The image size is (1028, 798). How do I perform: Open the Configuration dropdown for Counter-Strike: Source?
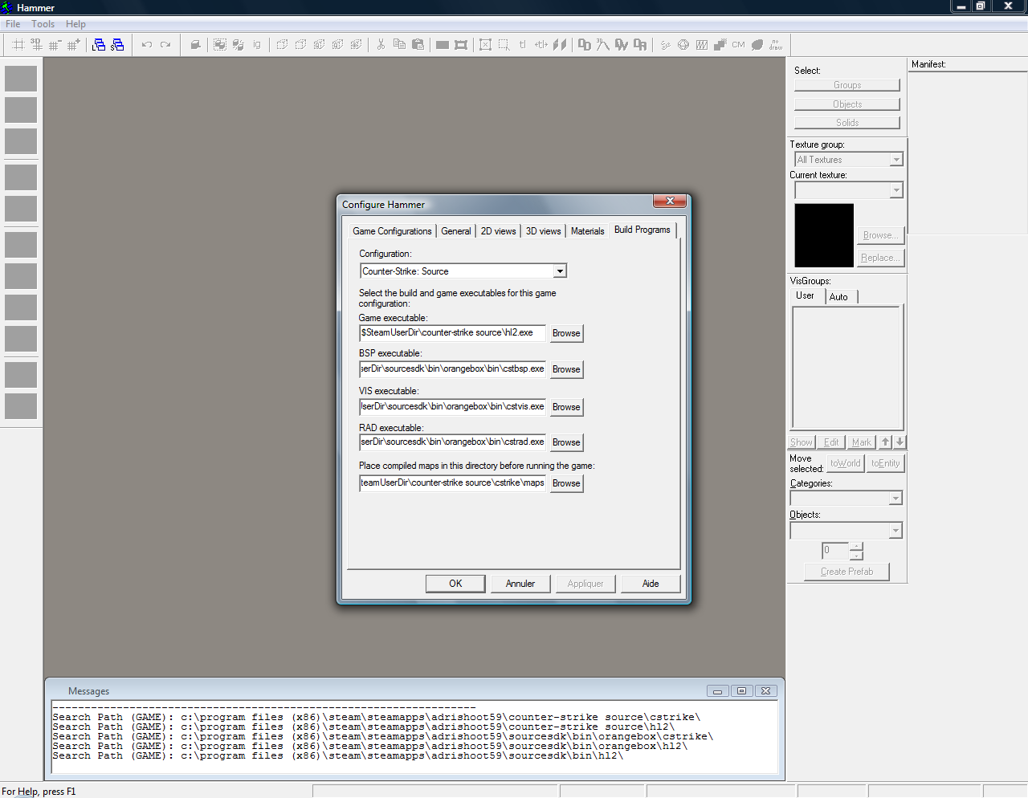560,271
